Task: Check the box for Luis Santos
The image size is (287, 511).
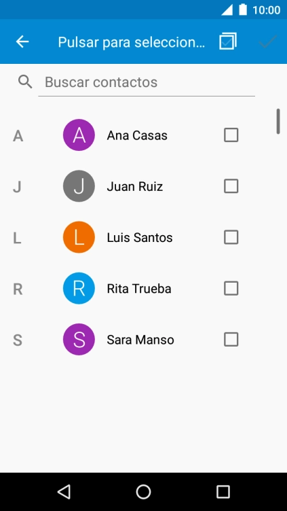Action: point(231,237)
